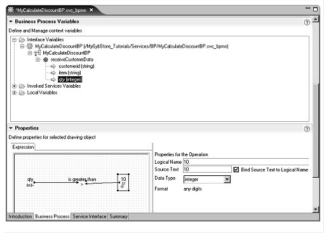Click the qty node in expression canvas
The width and height of the screenshot is (324, 233).
30,182
